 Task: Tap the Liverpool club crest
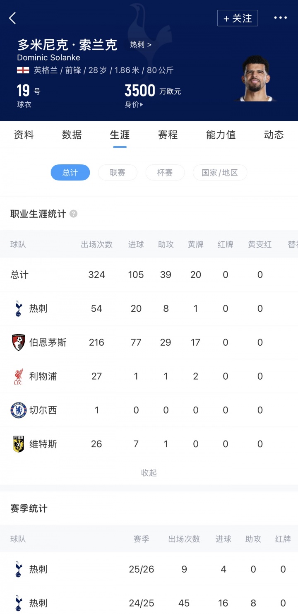coord(18,376)
